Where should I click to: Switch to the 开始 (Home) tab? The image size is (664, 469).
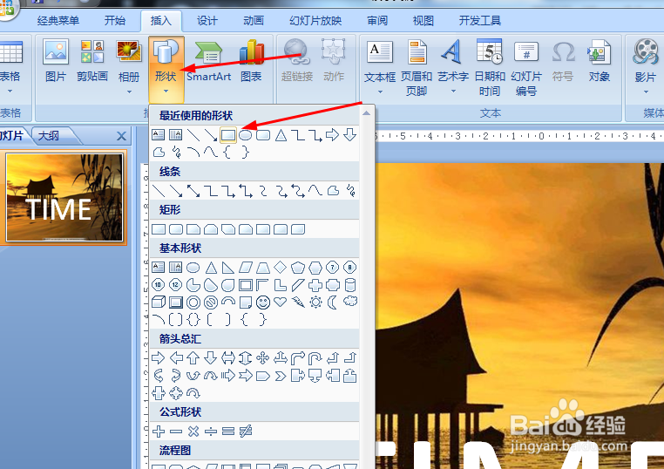115,20
